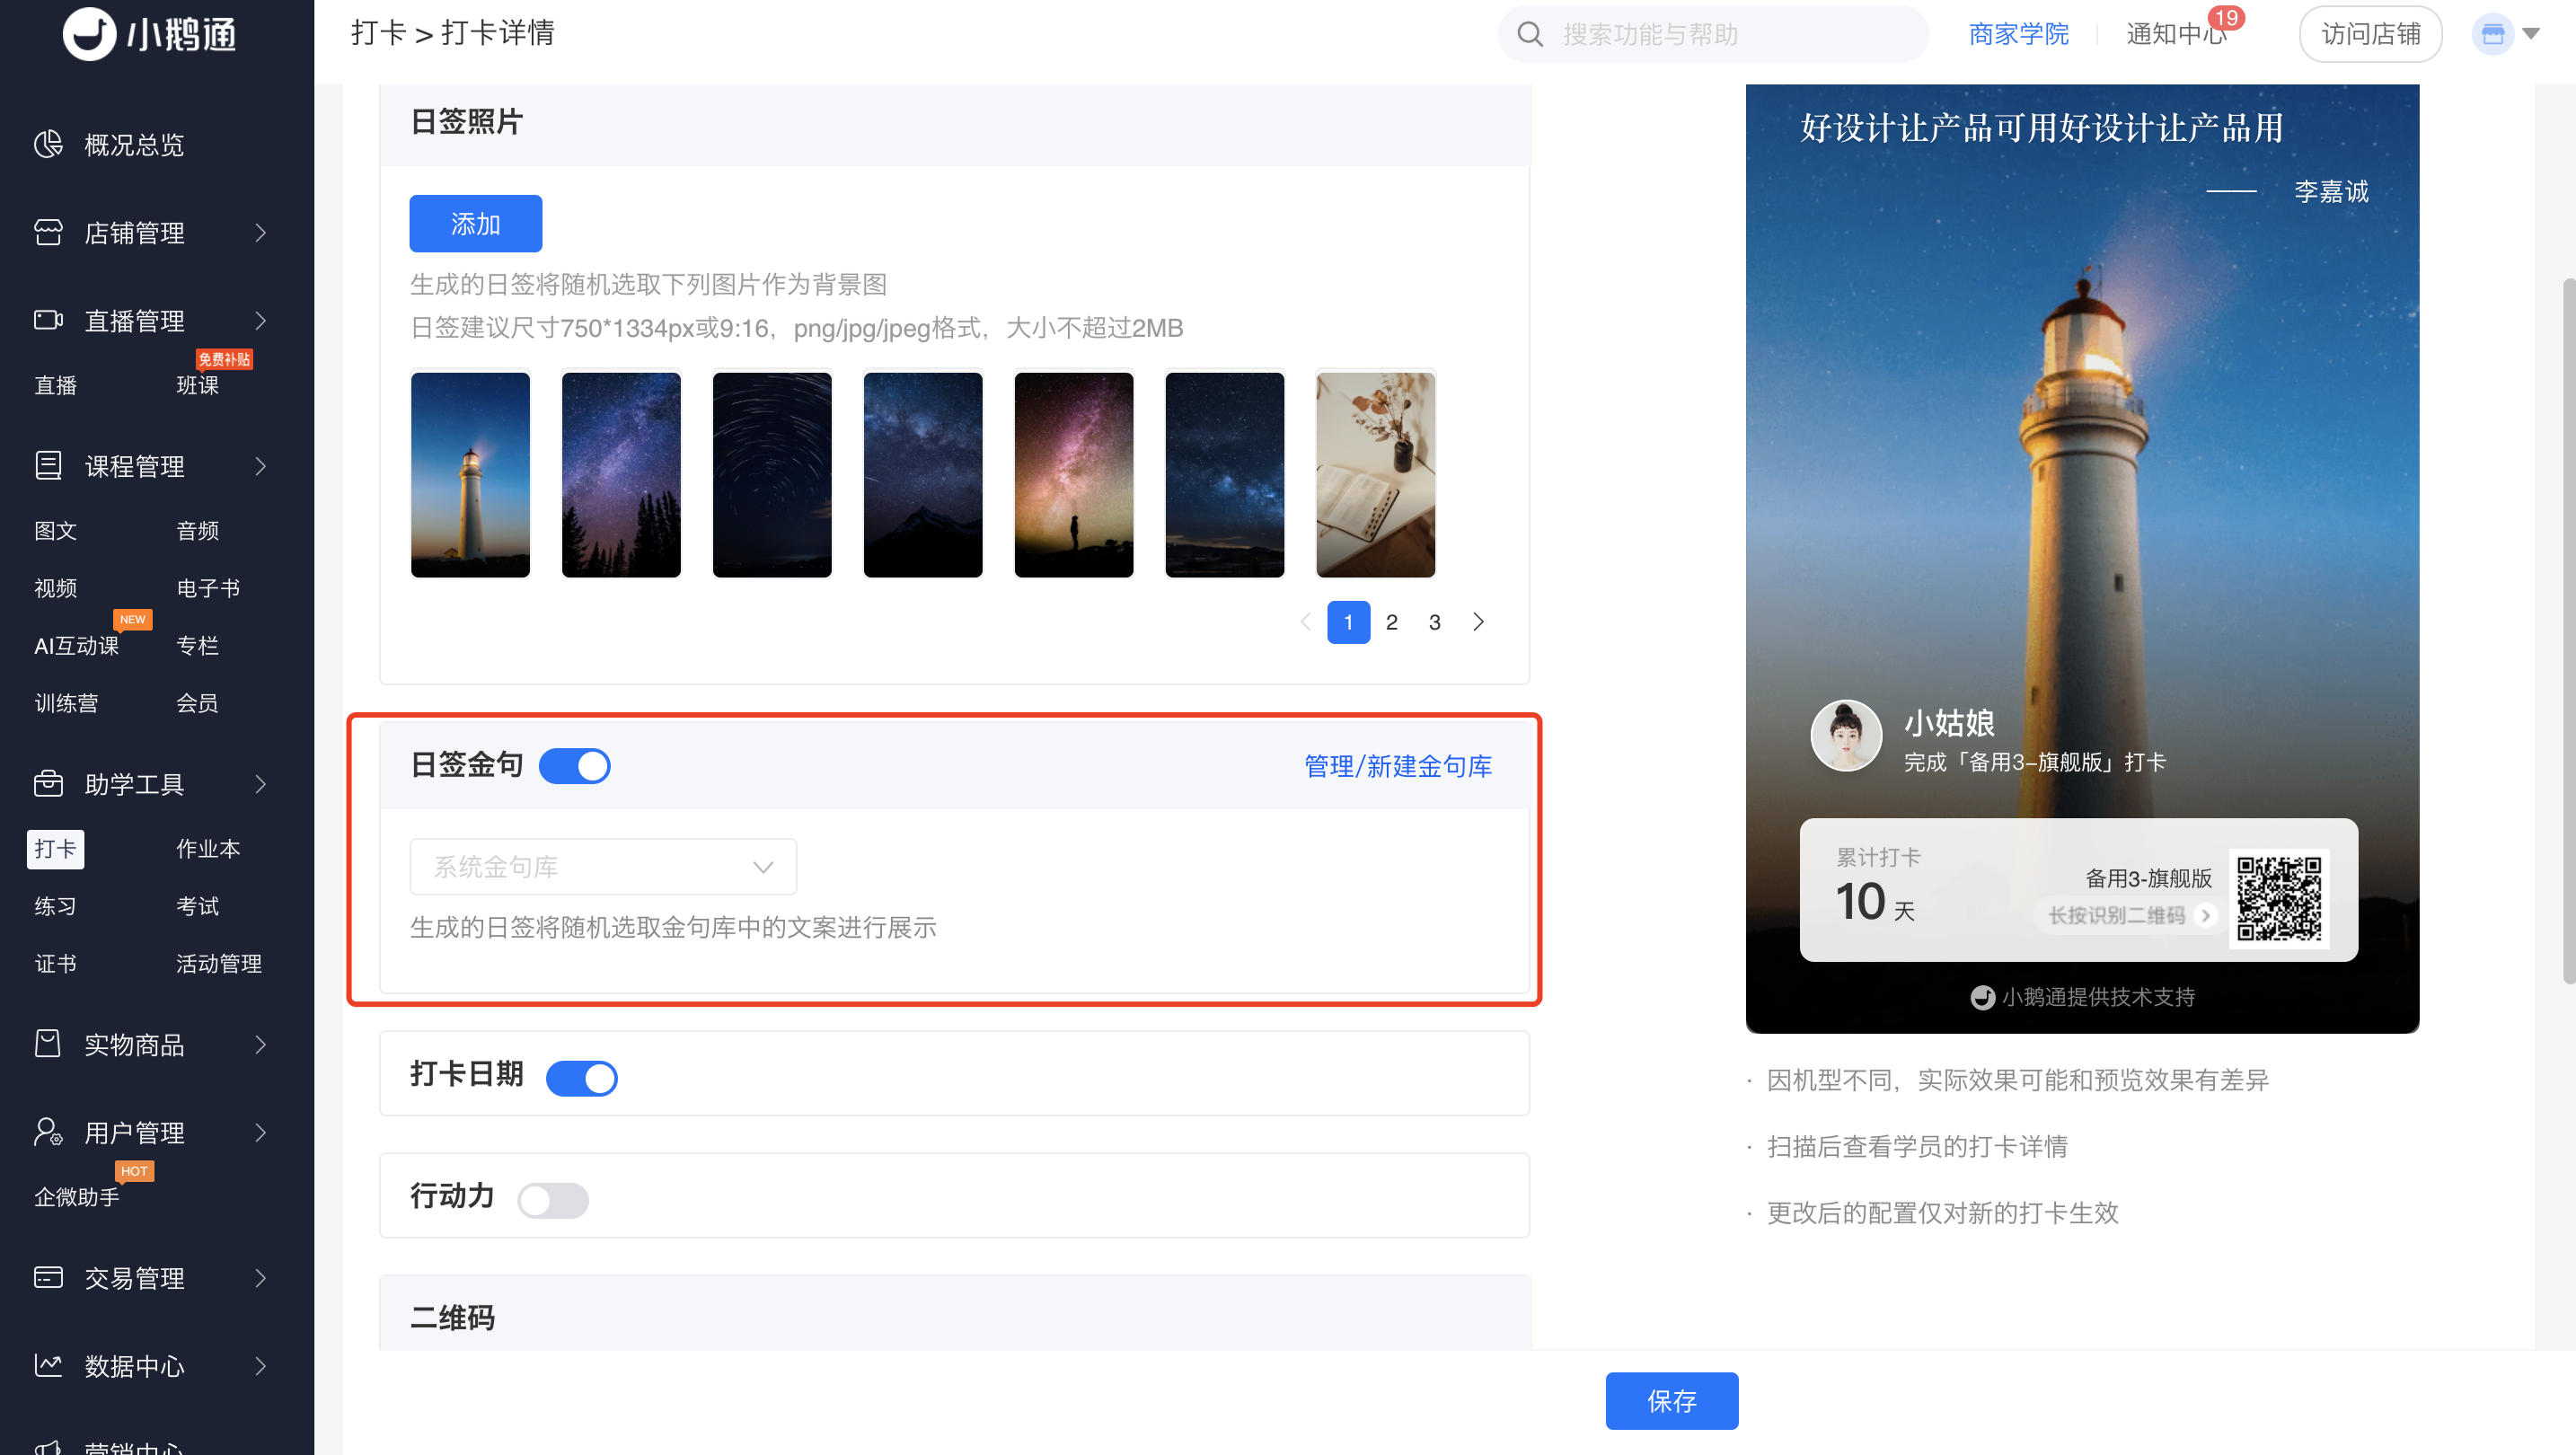Expand the 店铺管理 menu chevron

[261, 233]
